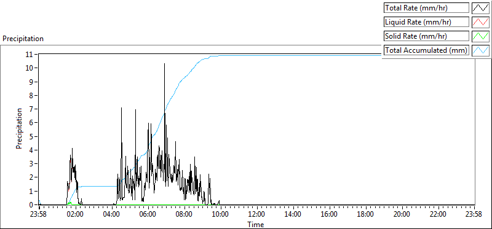The height and width of the screenshot is (229, 492).
Task: Click the 16:00 x-axis tick label
Action: pos(330,215)
